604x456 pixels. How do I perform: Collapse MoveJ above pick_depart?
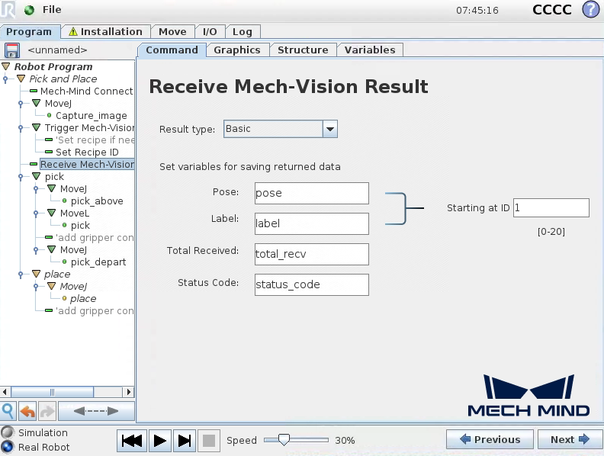click(51, 249)
